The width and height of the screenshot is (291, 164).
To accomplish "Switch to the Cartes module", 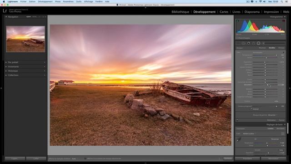I will click(x=224, y=12).
